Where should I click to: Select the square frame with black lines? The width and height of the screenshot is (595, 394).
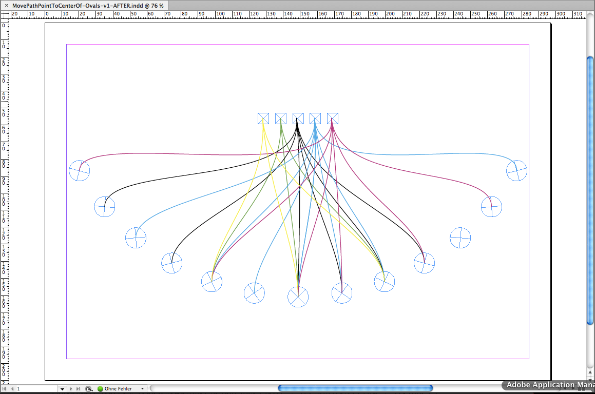[x=298, y=119]
